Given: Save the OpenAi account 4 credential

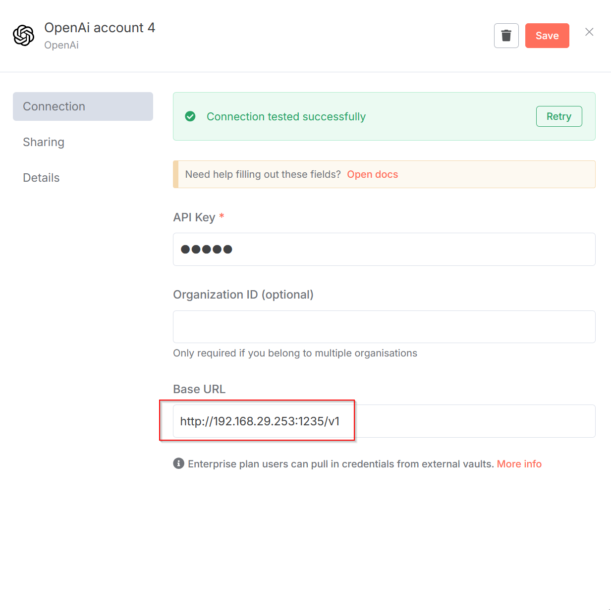Looking at the screenshot, I should pos(547,35).
